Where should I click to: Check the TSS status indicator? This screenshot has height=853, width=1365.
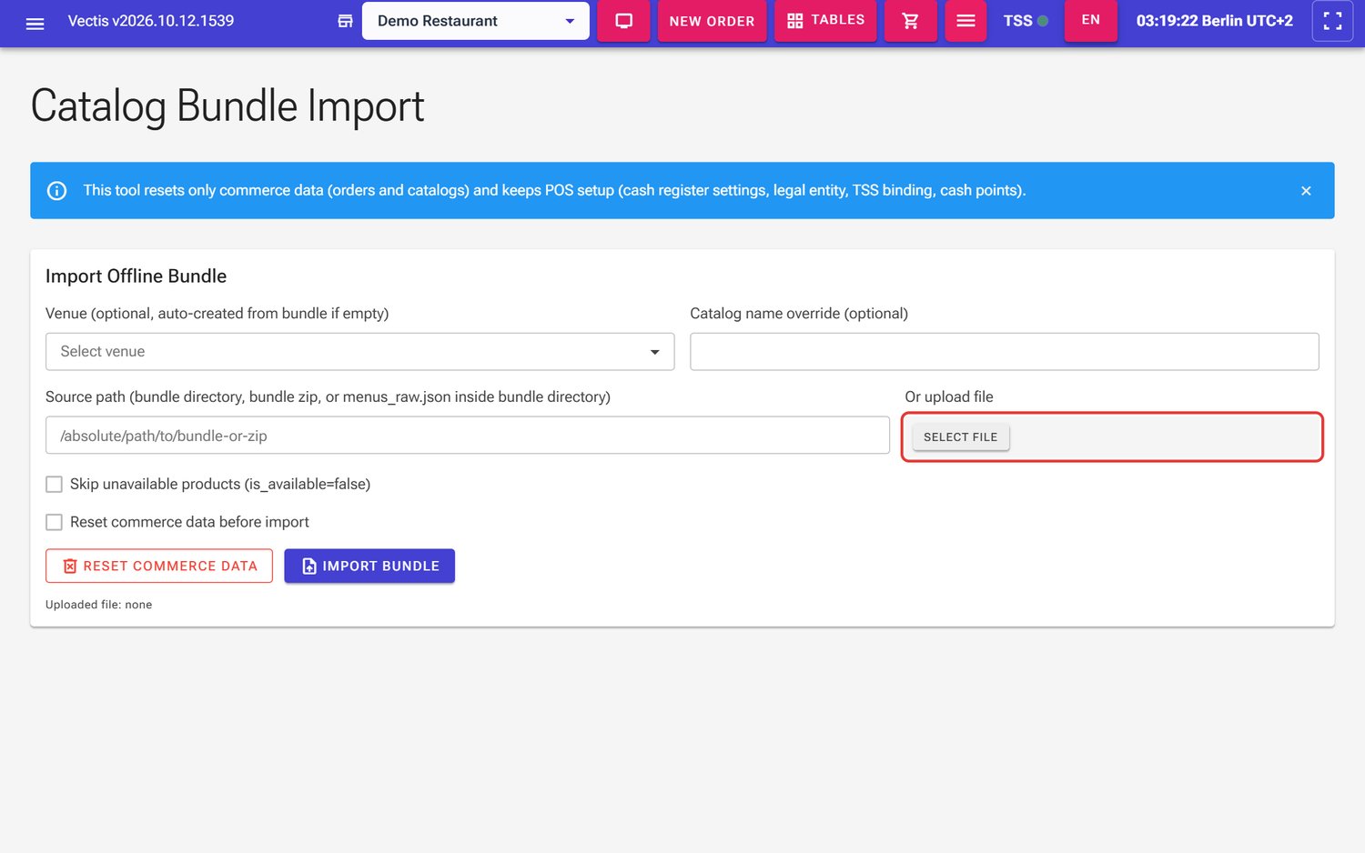click(x=1026, y=21)
